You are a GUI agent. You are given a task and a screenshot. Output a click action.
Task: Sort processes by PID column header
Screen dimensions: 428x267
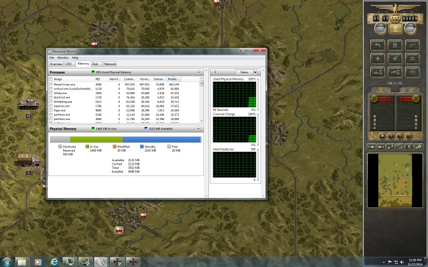(x=98, y=79)
